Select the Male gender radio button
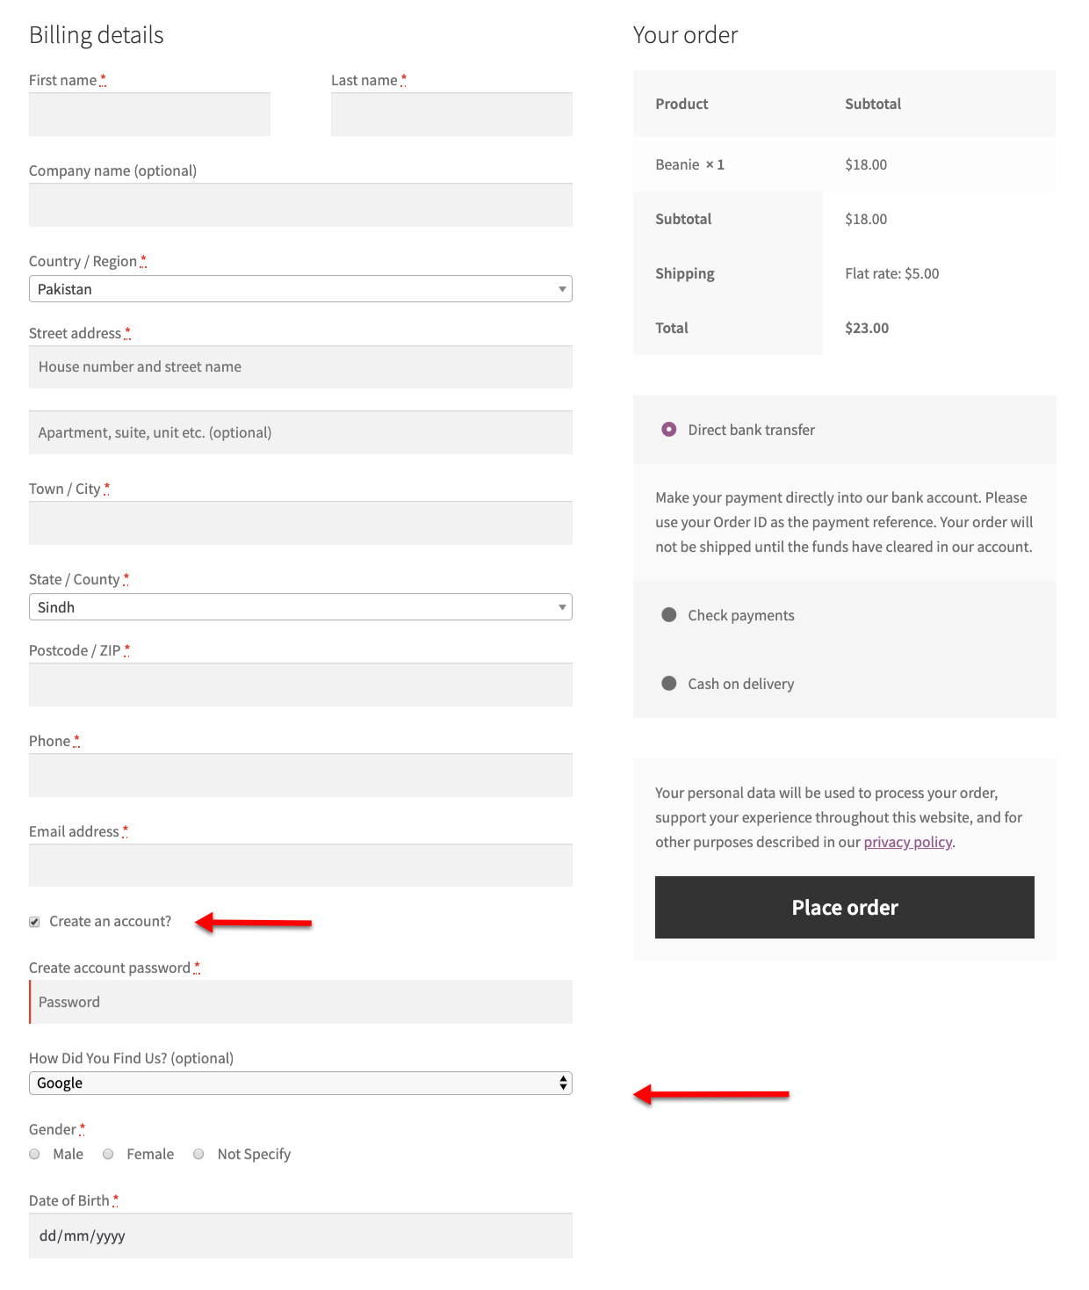This screenshot has height=1290, width=1089. click(x=34, y=1154)
